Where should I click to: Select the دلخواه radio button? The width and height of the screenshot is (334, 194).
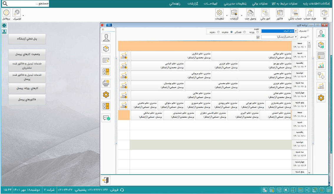pos(218,32)
